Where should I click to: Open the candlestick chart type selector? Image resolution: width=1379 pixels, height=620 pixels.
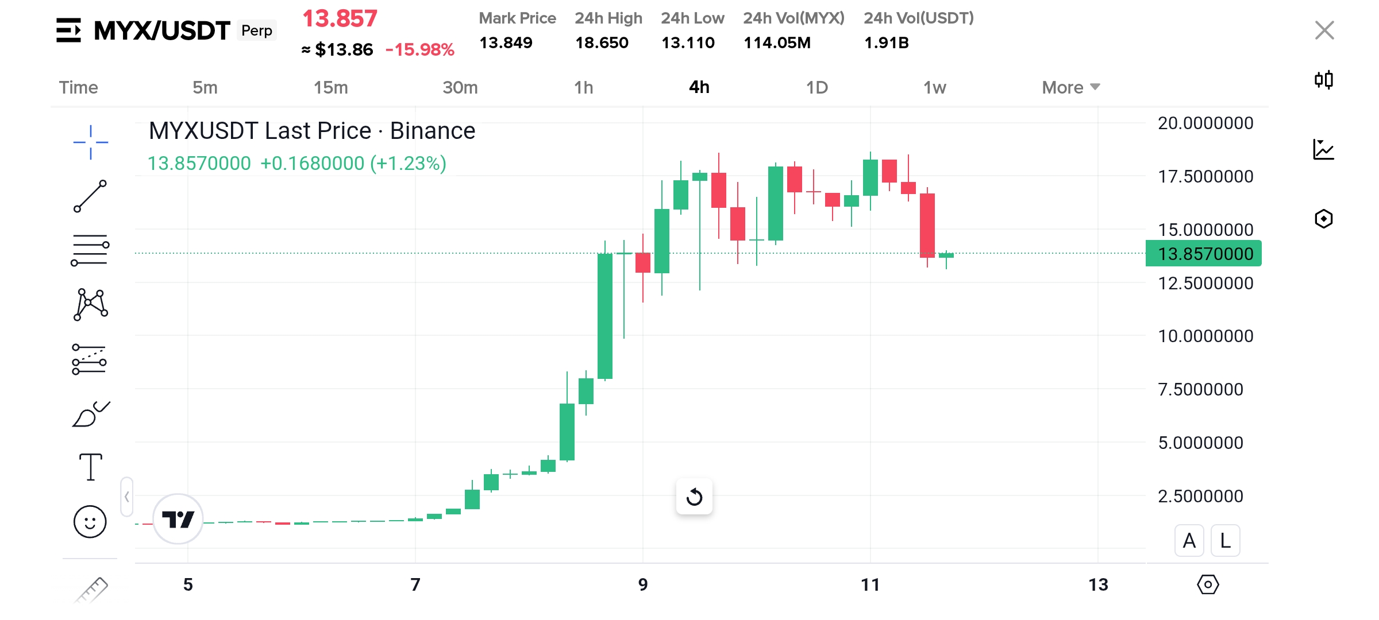coord(1324,80)
